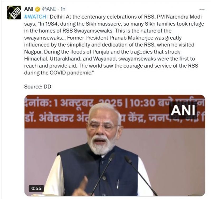
Task: Click the 'Source: DD' line
Action: (x=38, y=87)
